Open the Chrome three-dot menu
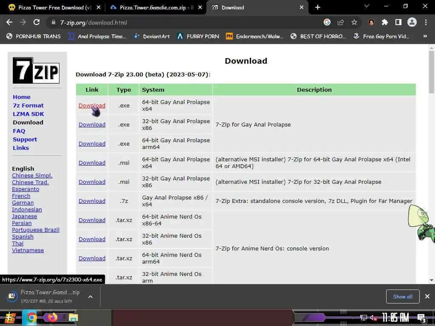The width and height of the screenshot is (435, 326). (426, 22)
